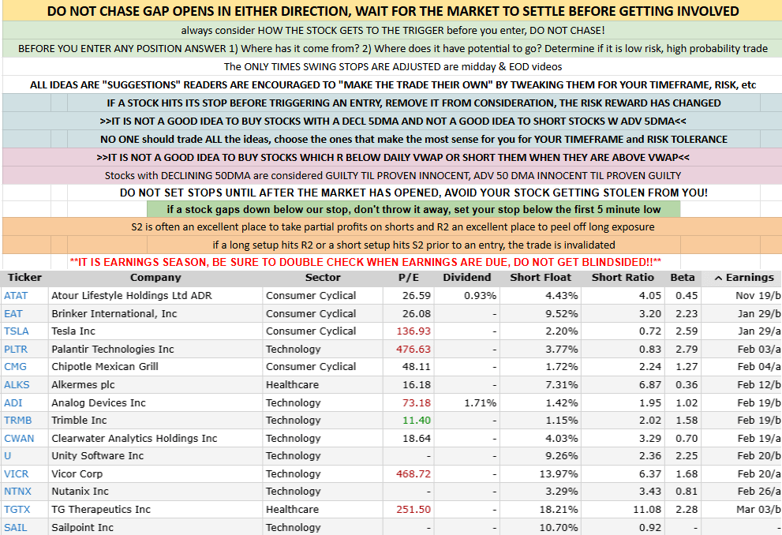Select the 'DO NOT CHASE GAP OPENS' banner
This screenshot has width=782, height=535.
(393, 11)
